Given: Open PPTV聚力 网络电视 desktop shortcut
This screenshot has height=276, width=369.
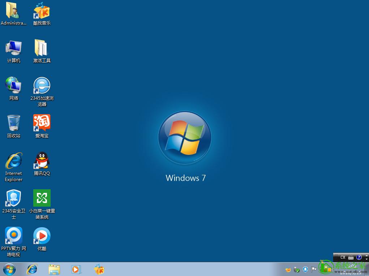Looking at the screenshot, I should pyautogui.click(x=14, y=236).
